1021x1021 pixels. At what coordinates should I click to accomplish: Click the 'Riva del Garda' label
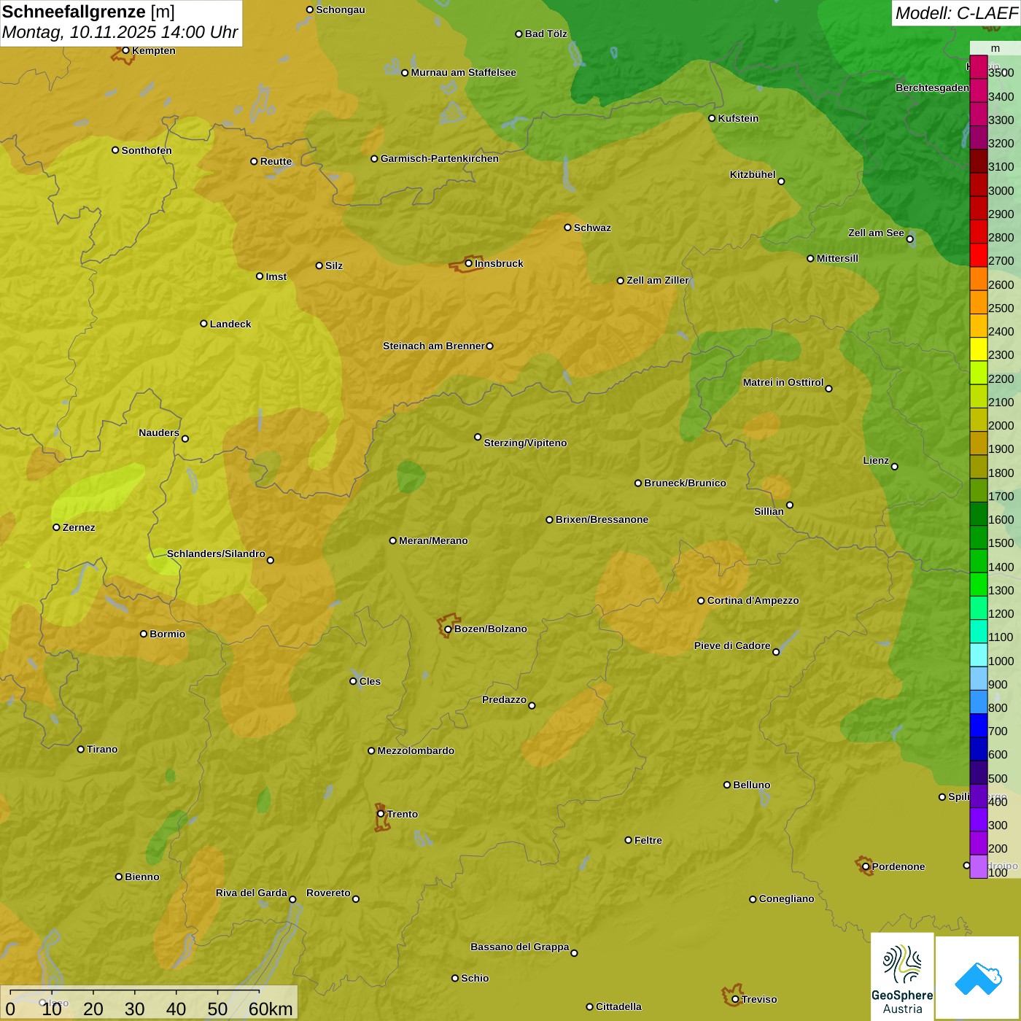point(251,893)
